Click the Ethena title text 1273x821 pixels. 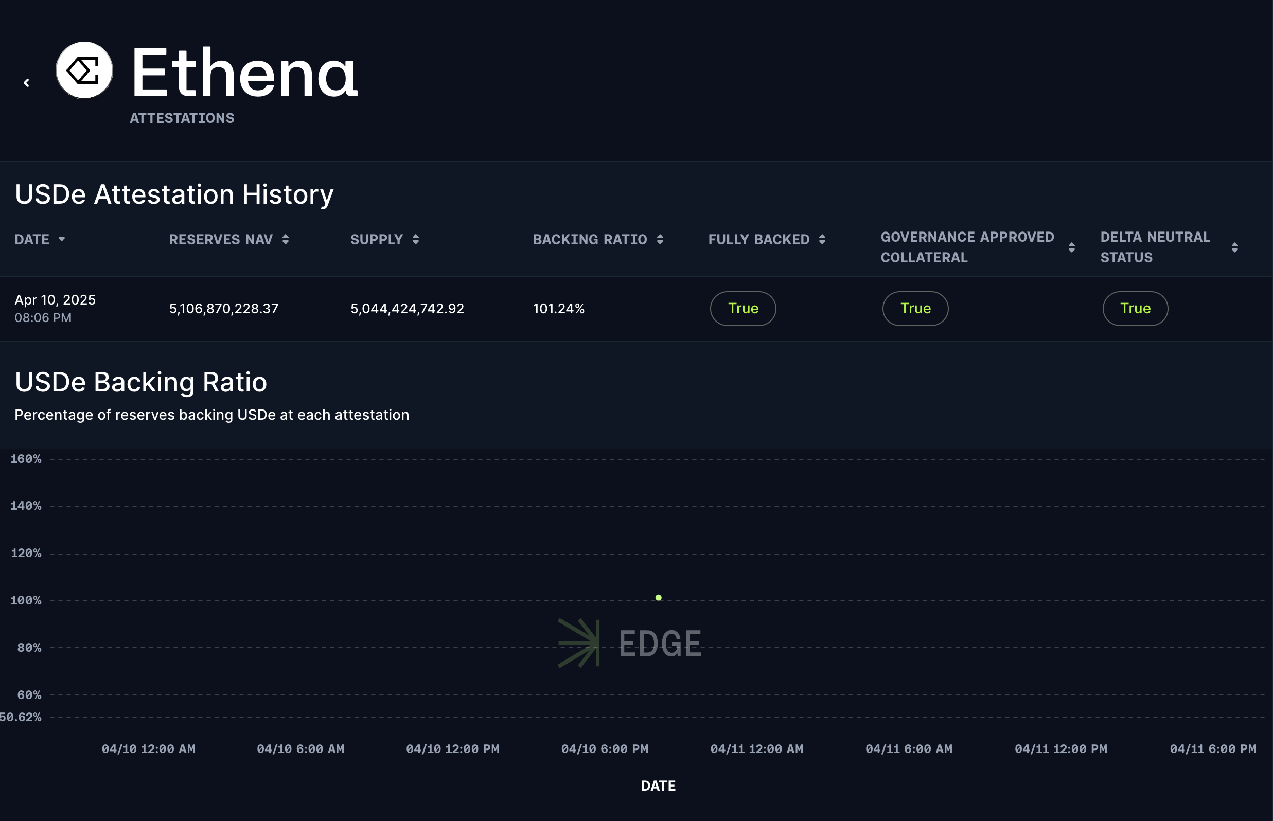244,73
